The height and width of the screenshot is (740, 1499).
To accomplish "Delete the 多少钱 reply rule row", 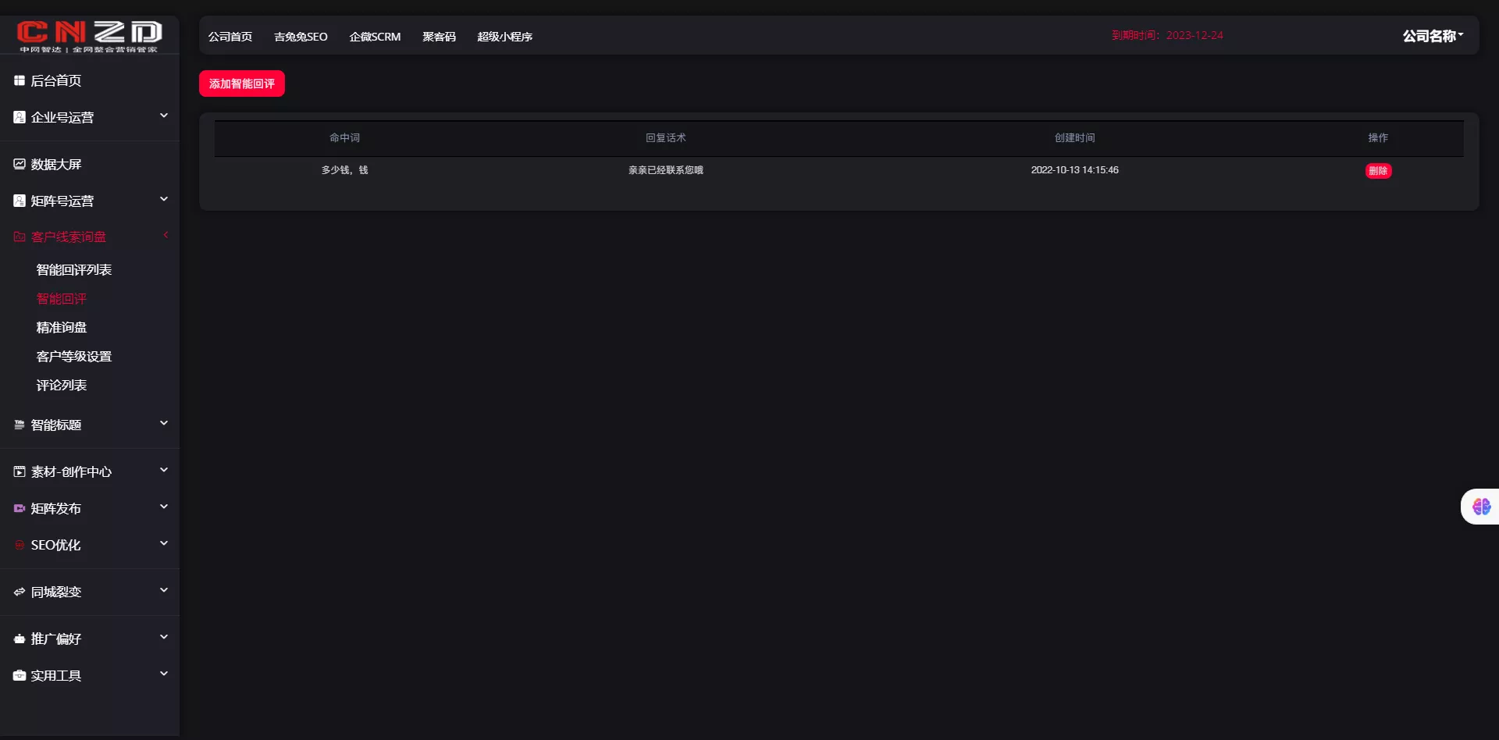I will coord(1378,171).
